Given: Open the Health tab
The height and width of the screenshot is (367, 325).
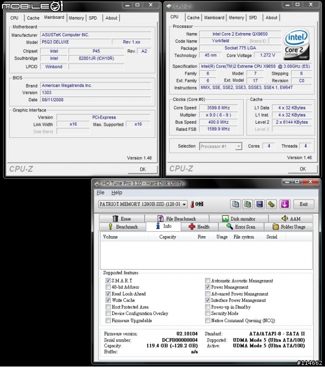Looking at the screenshot, I should tap(200, 227).
